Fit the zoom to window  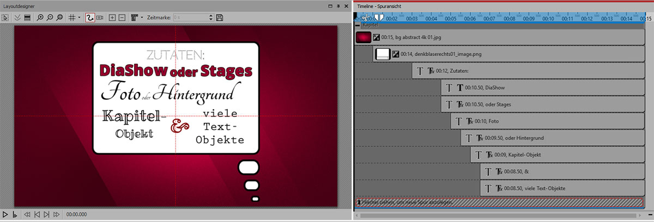[60, 17]
